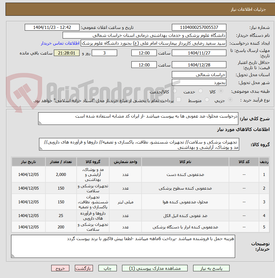The image size is (275, 278).
Task: Click the response deadline hour field
Action: [144, 53]
